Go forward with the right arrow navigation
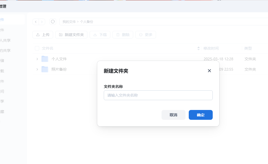Viewport: 268px width, 164px height. [x=42, y=22]
